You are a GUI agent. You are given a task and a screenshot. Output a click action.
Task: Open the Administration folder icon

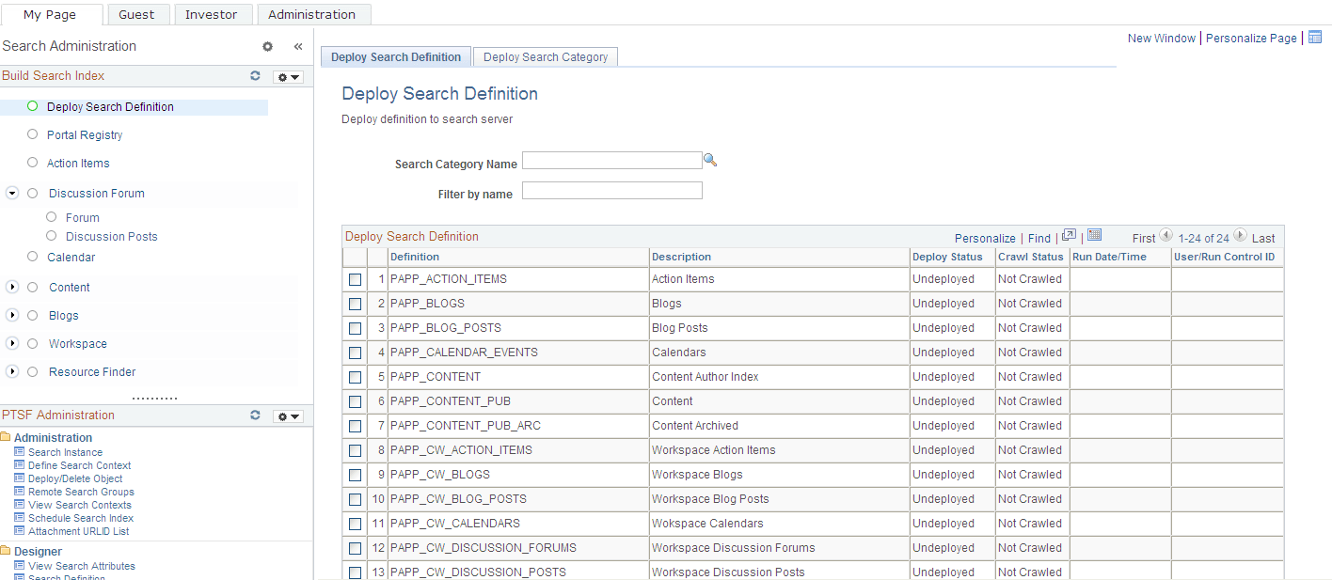pos(6,437)
